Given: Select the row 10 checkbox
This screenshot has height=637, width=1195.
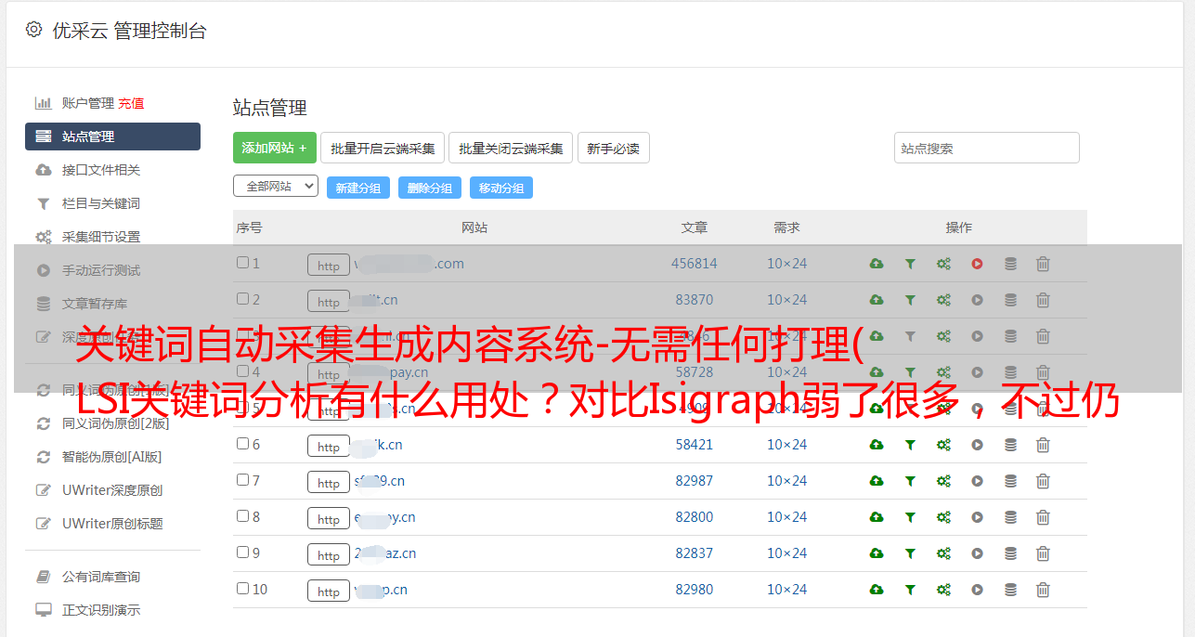Looking at the screenshot, I should pos(242,589).
